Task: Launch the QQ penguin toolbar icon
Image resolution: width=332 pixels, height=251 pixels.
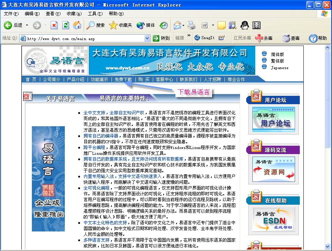Action: 244,25
